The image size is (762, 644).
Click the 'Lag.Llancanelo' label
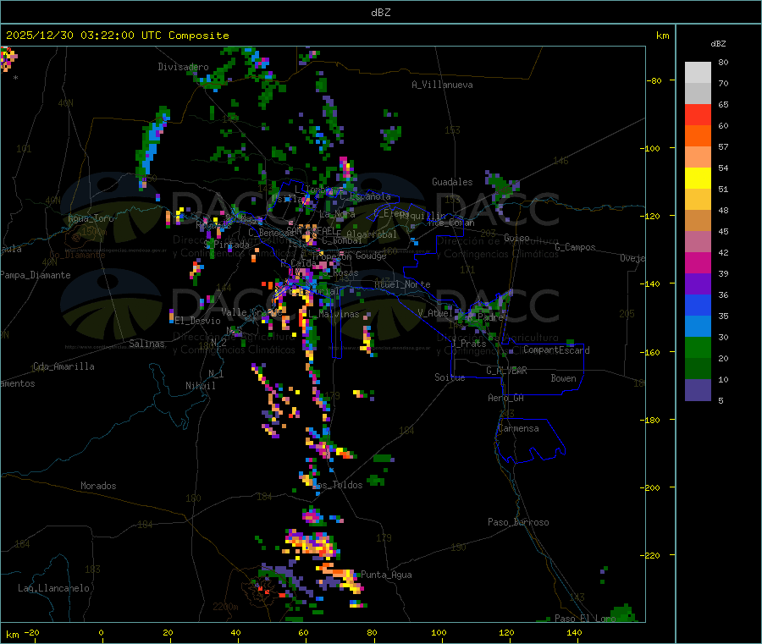(53, 588)
